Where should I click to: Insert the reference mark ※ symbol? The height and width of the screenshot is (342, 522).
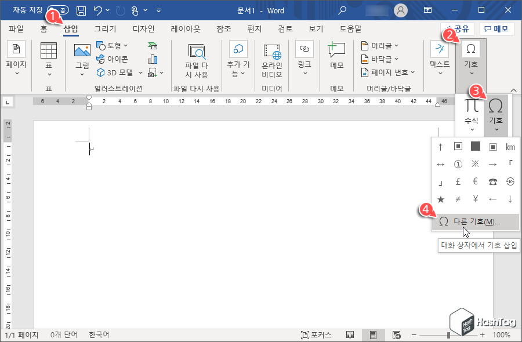click(476, 163)
